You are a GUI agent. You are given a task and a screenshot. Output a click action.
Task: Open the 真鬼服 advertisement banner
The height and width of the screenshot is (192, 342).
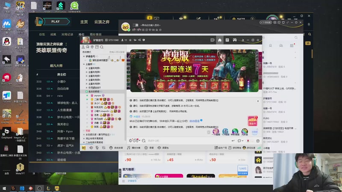[x=195, y=70]
